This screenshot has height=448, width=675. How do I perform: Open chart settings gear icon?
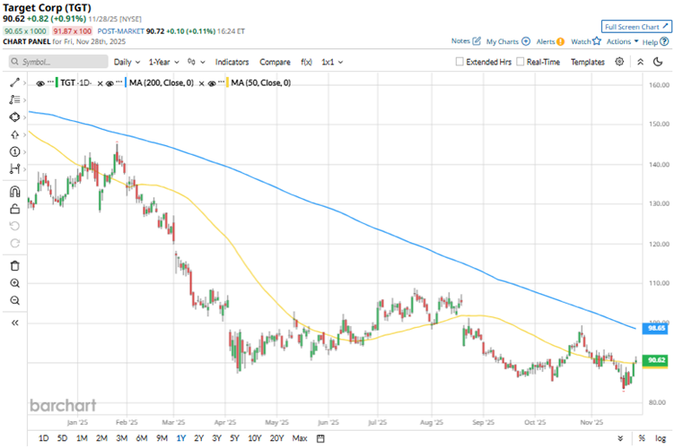(x=619, y=62)
